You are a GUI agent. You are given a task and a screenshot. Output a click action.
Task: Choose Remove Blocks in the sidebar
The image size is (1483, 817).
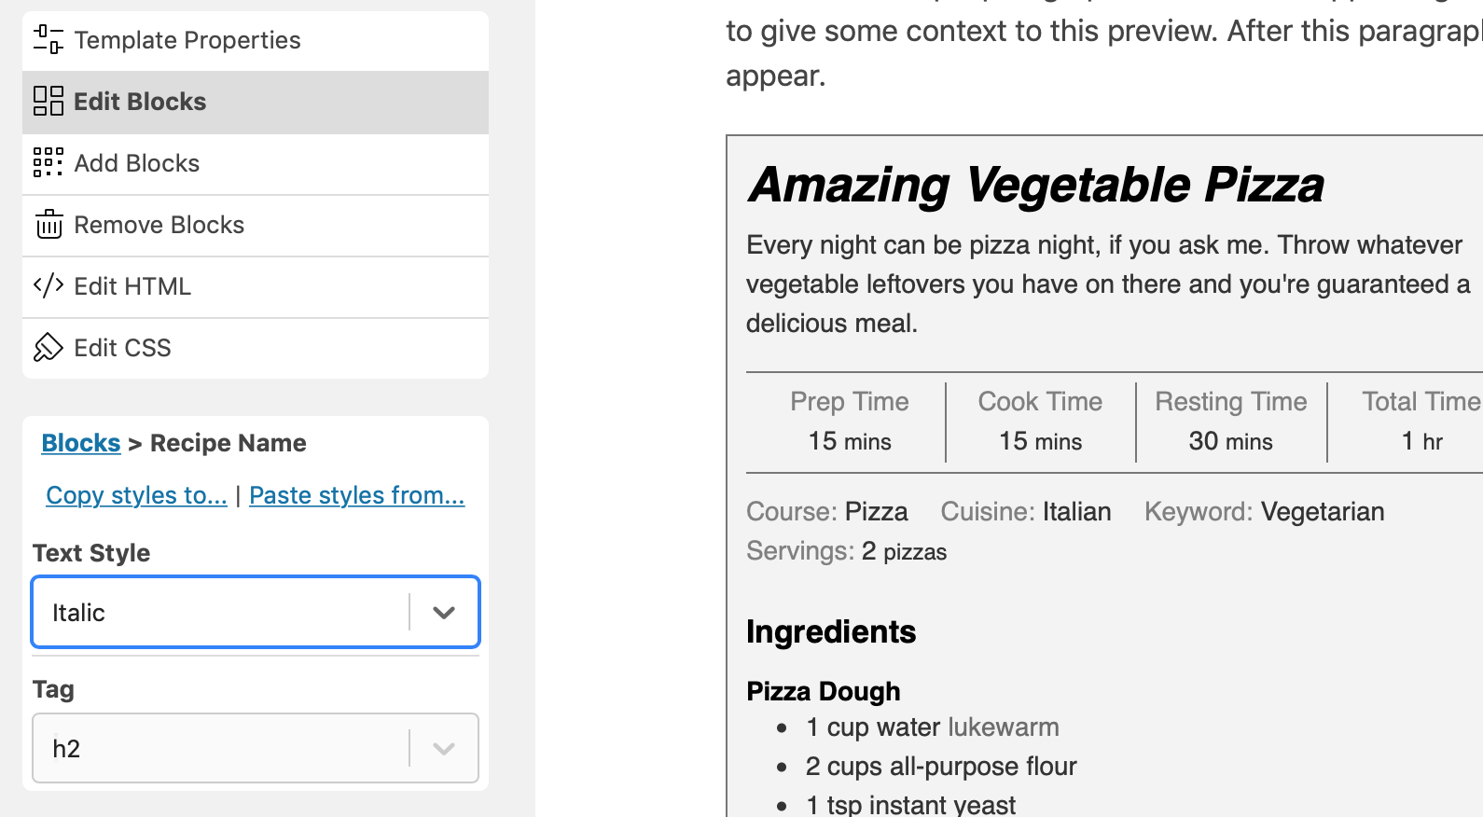[159, 225]
